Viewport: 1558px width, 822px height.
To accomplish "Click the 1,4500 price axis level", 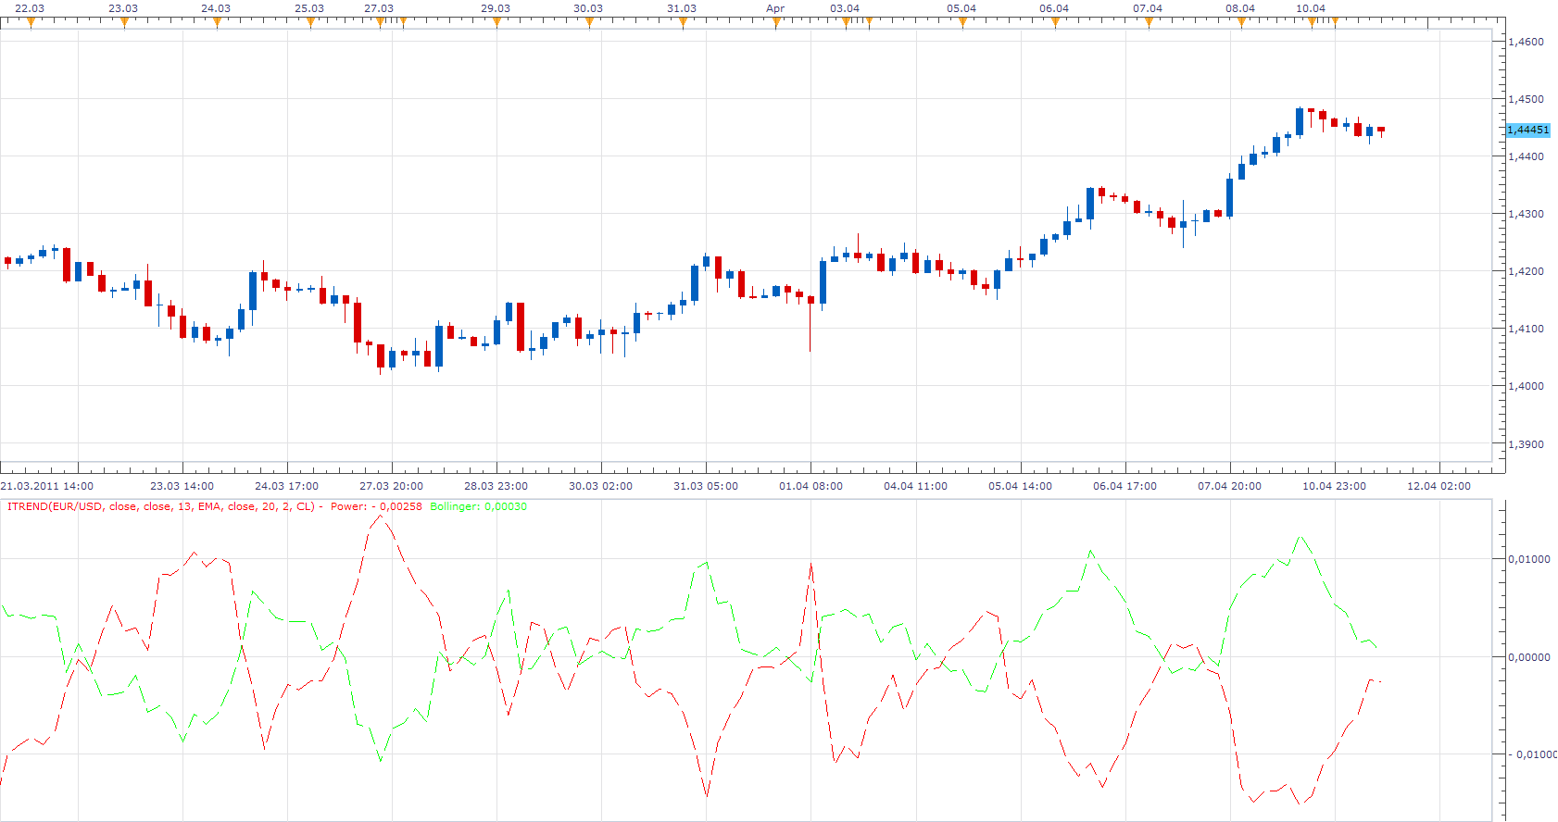I will (1527, 99).
